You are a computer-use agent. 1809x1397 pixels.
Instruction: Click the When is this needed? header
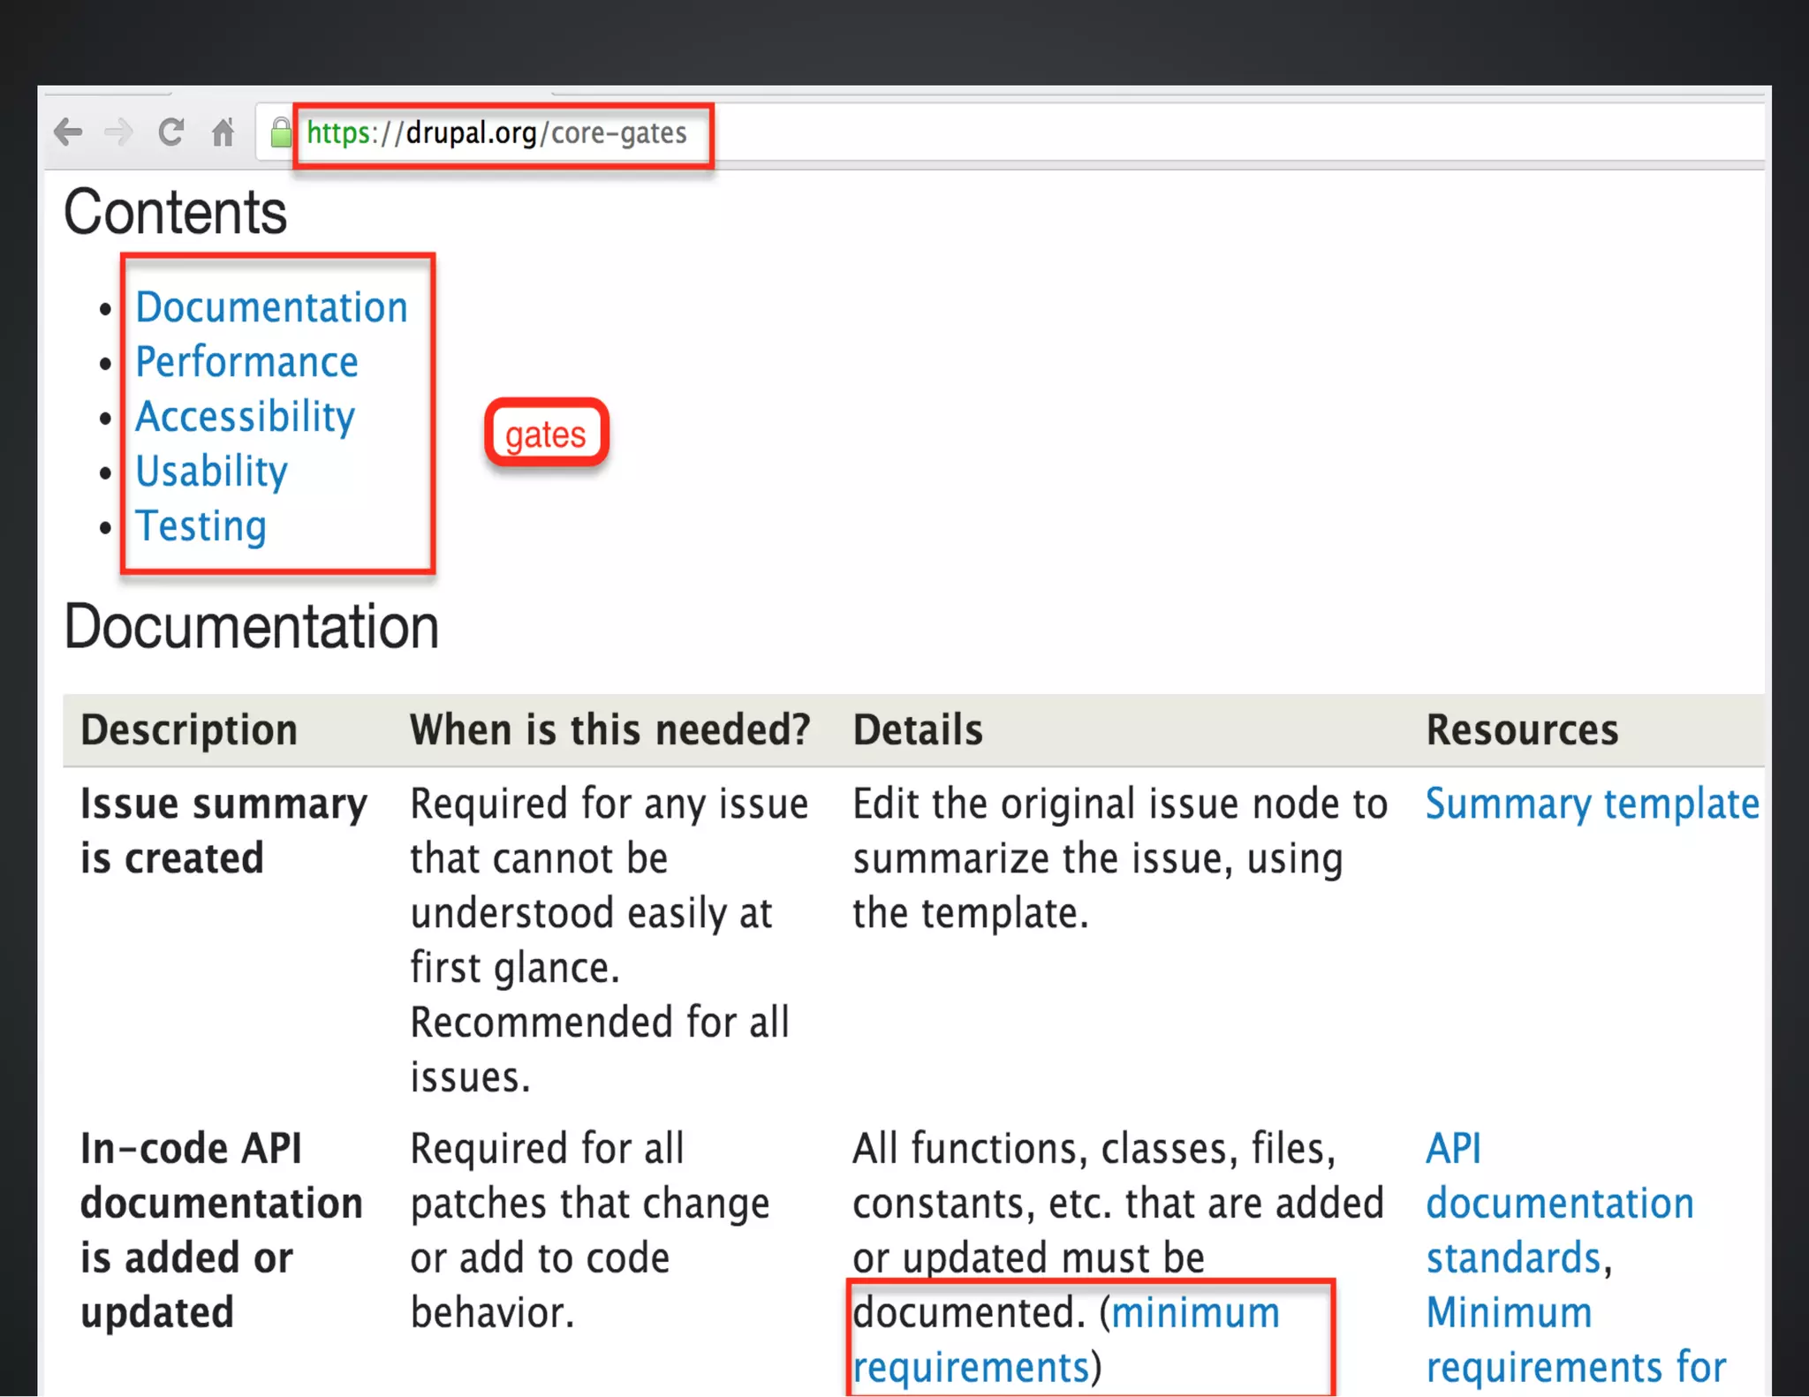[609, 730]
